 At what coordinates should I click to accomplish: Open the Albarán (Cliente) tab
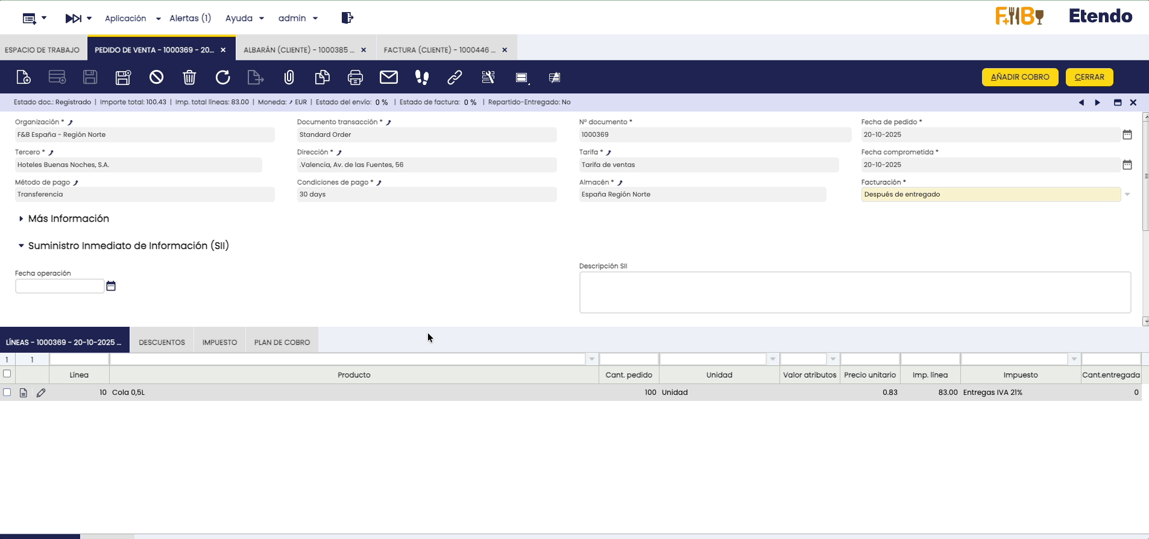pos(298,50)
